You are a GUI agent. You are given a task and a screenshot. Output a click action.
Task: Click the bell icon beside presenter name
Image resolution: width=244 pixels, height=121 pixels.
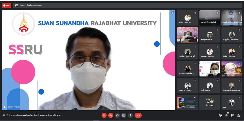4,107
